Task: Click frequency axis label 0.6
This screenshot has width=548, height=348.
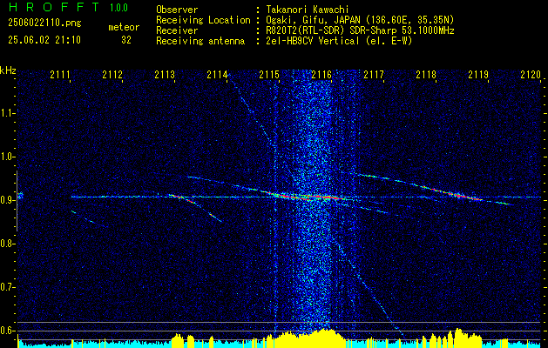Action: (x=7, y=331)
